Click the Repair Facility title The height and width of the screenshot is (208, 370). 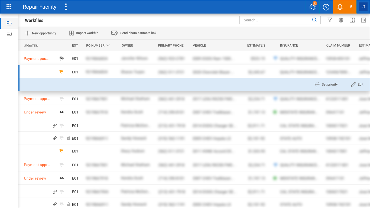pos(40,7)
